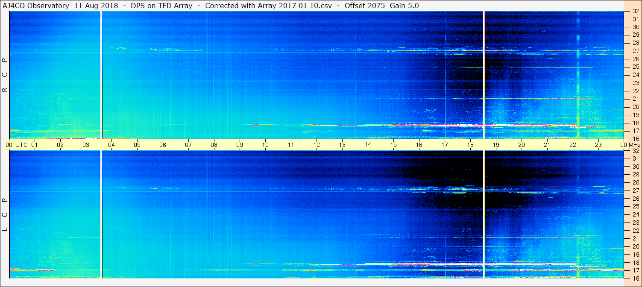Click the 28 MHz label beside the RCP panel
The image size is (642, 287).
635,43
